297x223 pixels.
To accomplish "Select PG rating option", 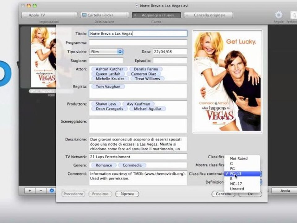I will [242, 168].
